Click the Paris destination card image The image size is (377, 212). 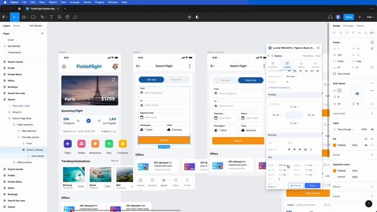tap(90, 90)
